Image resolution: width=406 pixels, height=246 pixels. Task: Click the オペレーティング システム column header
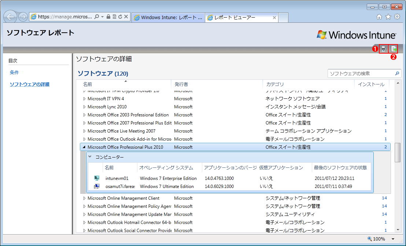point(166,168)
